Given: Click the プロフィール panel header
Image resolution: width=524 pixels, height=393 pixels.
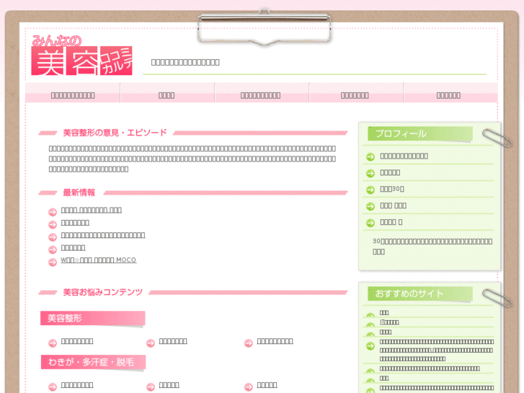Looking at the screenshot, I should pos(420,134).
